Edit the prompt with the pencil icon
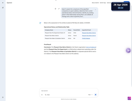 [x=59, y=9]
